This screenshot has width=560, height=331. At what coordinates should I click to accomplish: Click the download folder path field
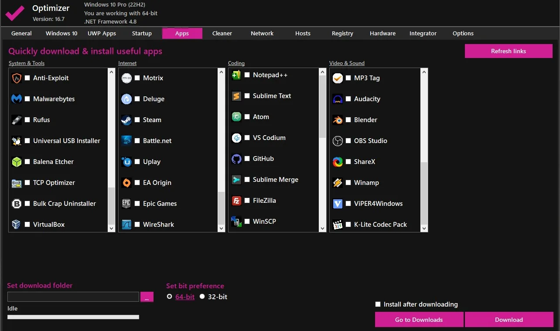point(73,297)
